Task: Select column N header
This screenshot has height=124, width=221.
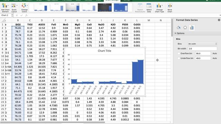Action: tap(161, 20)
